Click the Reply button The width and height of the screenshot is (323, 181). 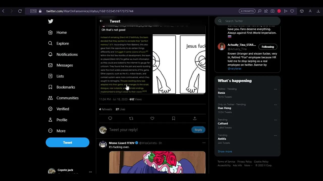pyautogui.click(x=198, y=130)
